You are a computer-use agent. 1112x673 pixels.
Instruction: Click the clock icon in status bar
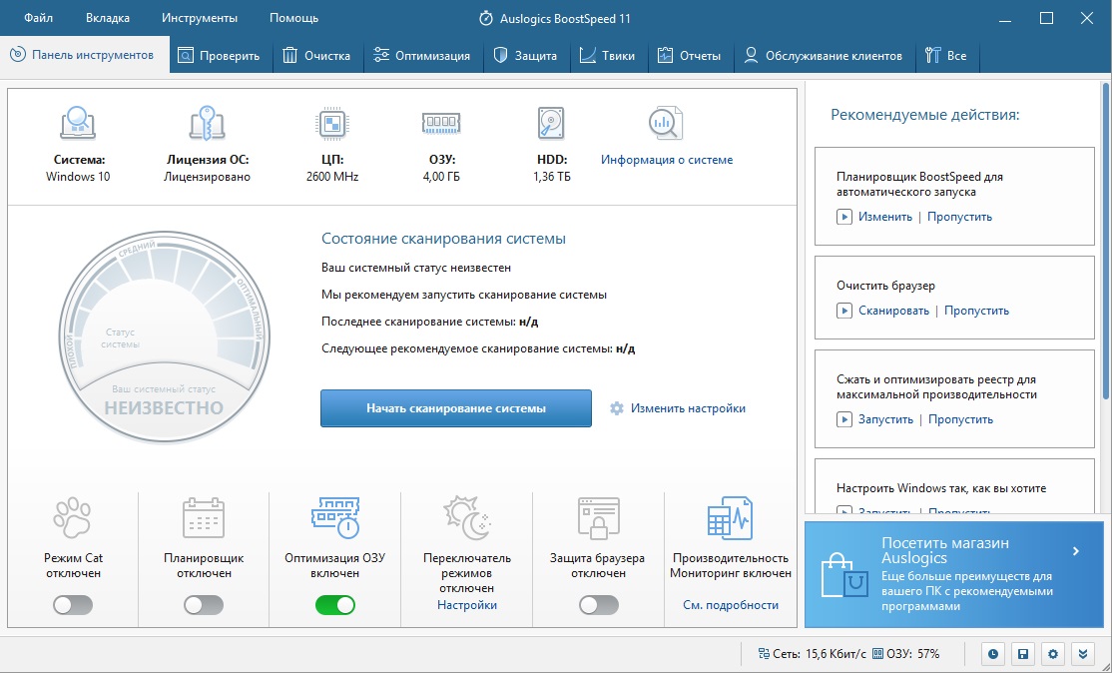(x=993, y=654)
